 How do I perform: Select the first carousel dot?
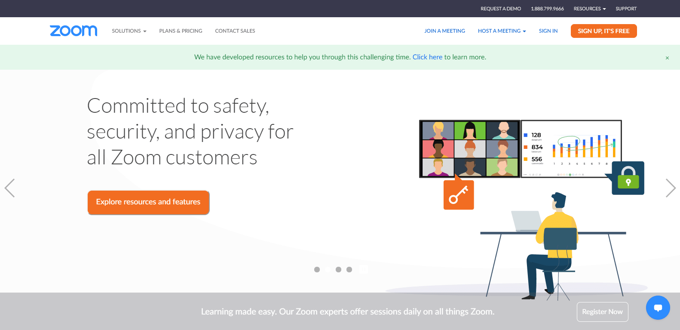317,270
